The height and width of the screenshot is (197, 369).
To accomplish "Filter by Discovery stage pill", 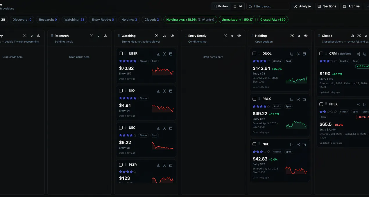I will [x=22, y=20].
